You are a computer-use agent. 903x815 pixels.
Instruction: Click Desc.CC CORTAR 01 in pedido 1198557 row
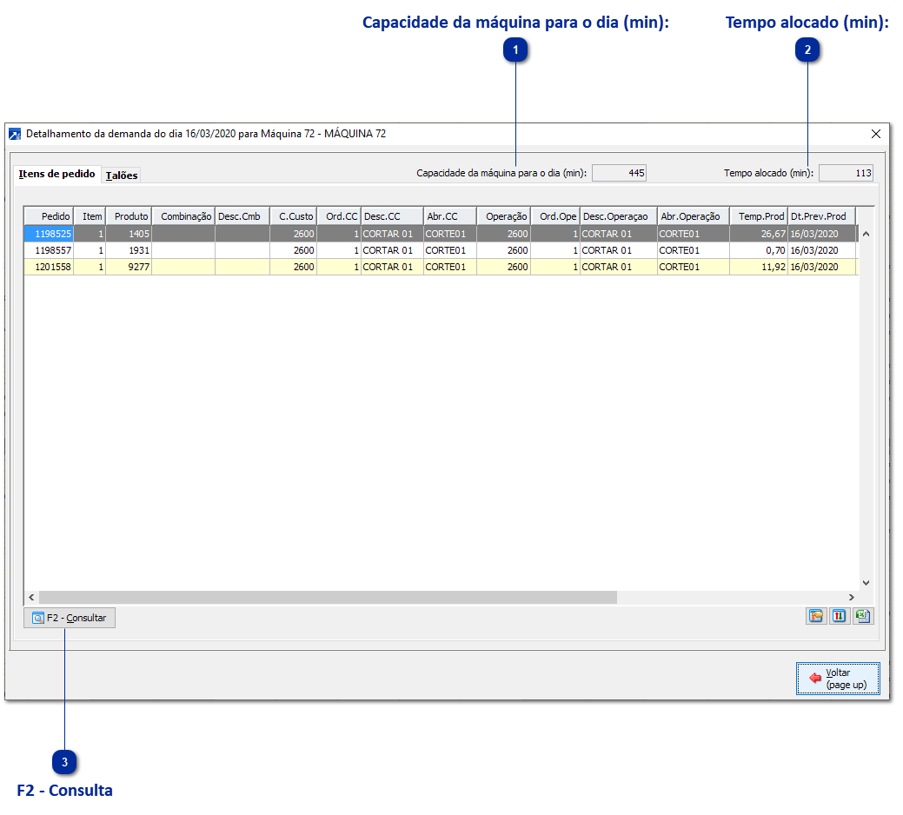pos(392,251)
